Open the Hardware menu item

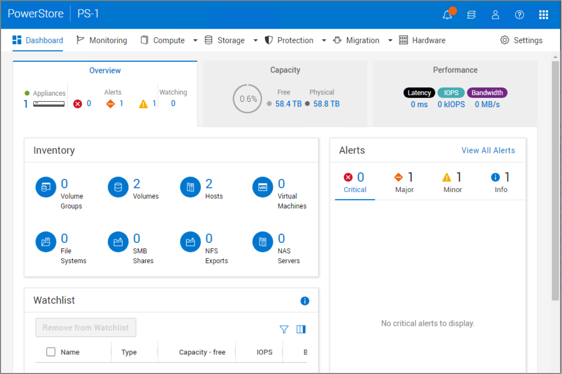[422, 40]
